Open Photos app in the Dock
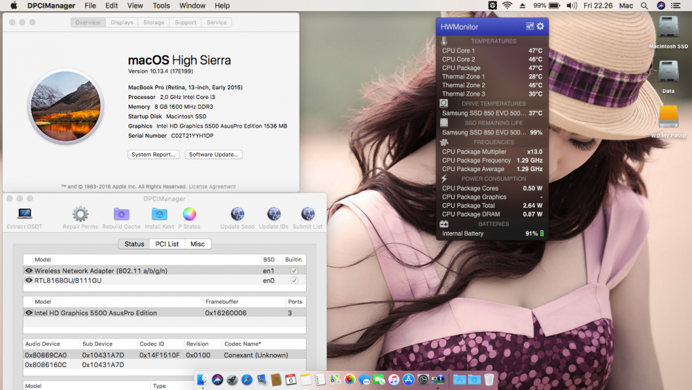Image resolution: width=692 pixels, height=390 pixels. pos(349,380)
